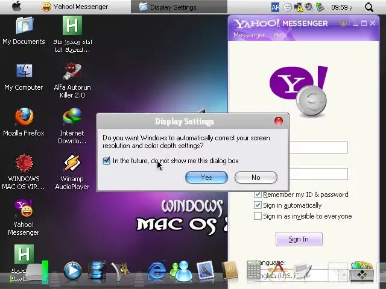Image resolution: width=386 pixels, height=289 pixels.
Task: Click the round gold button in Yahoo Messenger title bar
Action: pyautogui.click(x=343, y=23)
